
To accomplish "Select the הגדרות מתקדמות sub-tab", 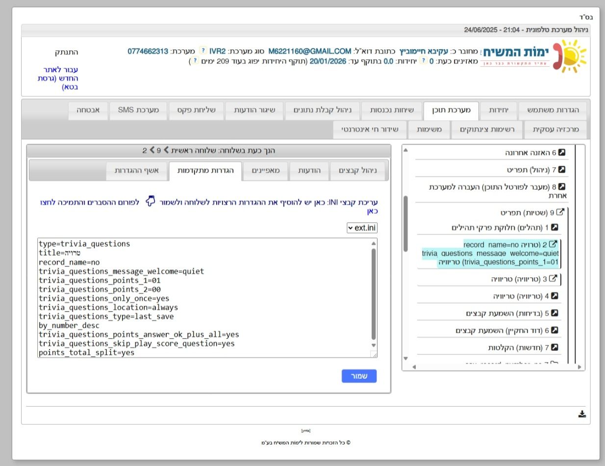I will click(205, 170).
